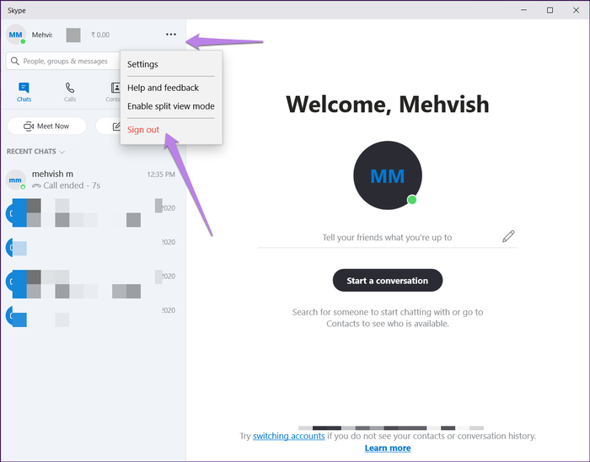Click Tell your friends what you're up to
This screenshot has height=462, width=590.
(387, 238)
